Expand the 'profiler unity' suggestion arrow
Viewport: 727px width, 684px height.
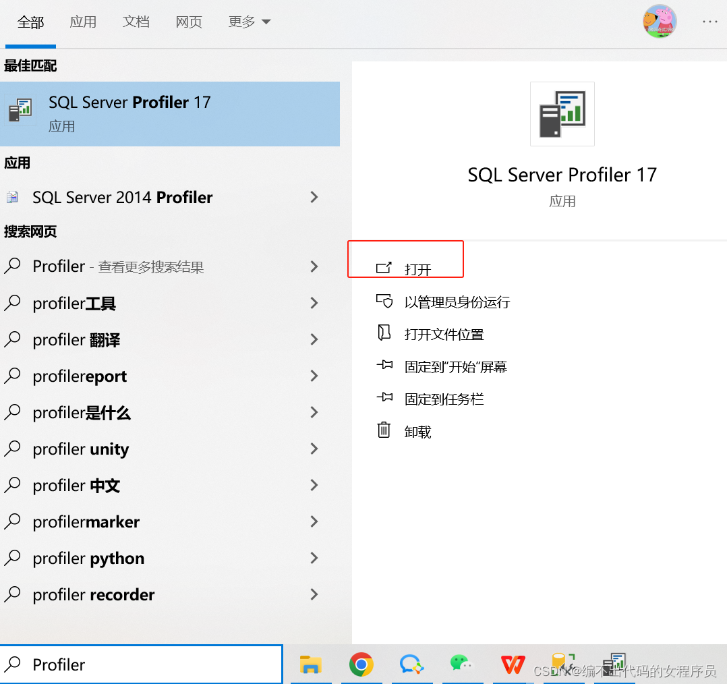pos(314,449)
